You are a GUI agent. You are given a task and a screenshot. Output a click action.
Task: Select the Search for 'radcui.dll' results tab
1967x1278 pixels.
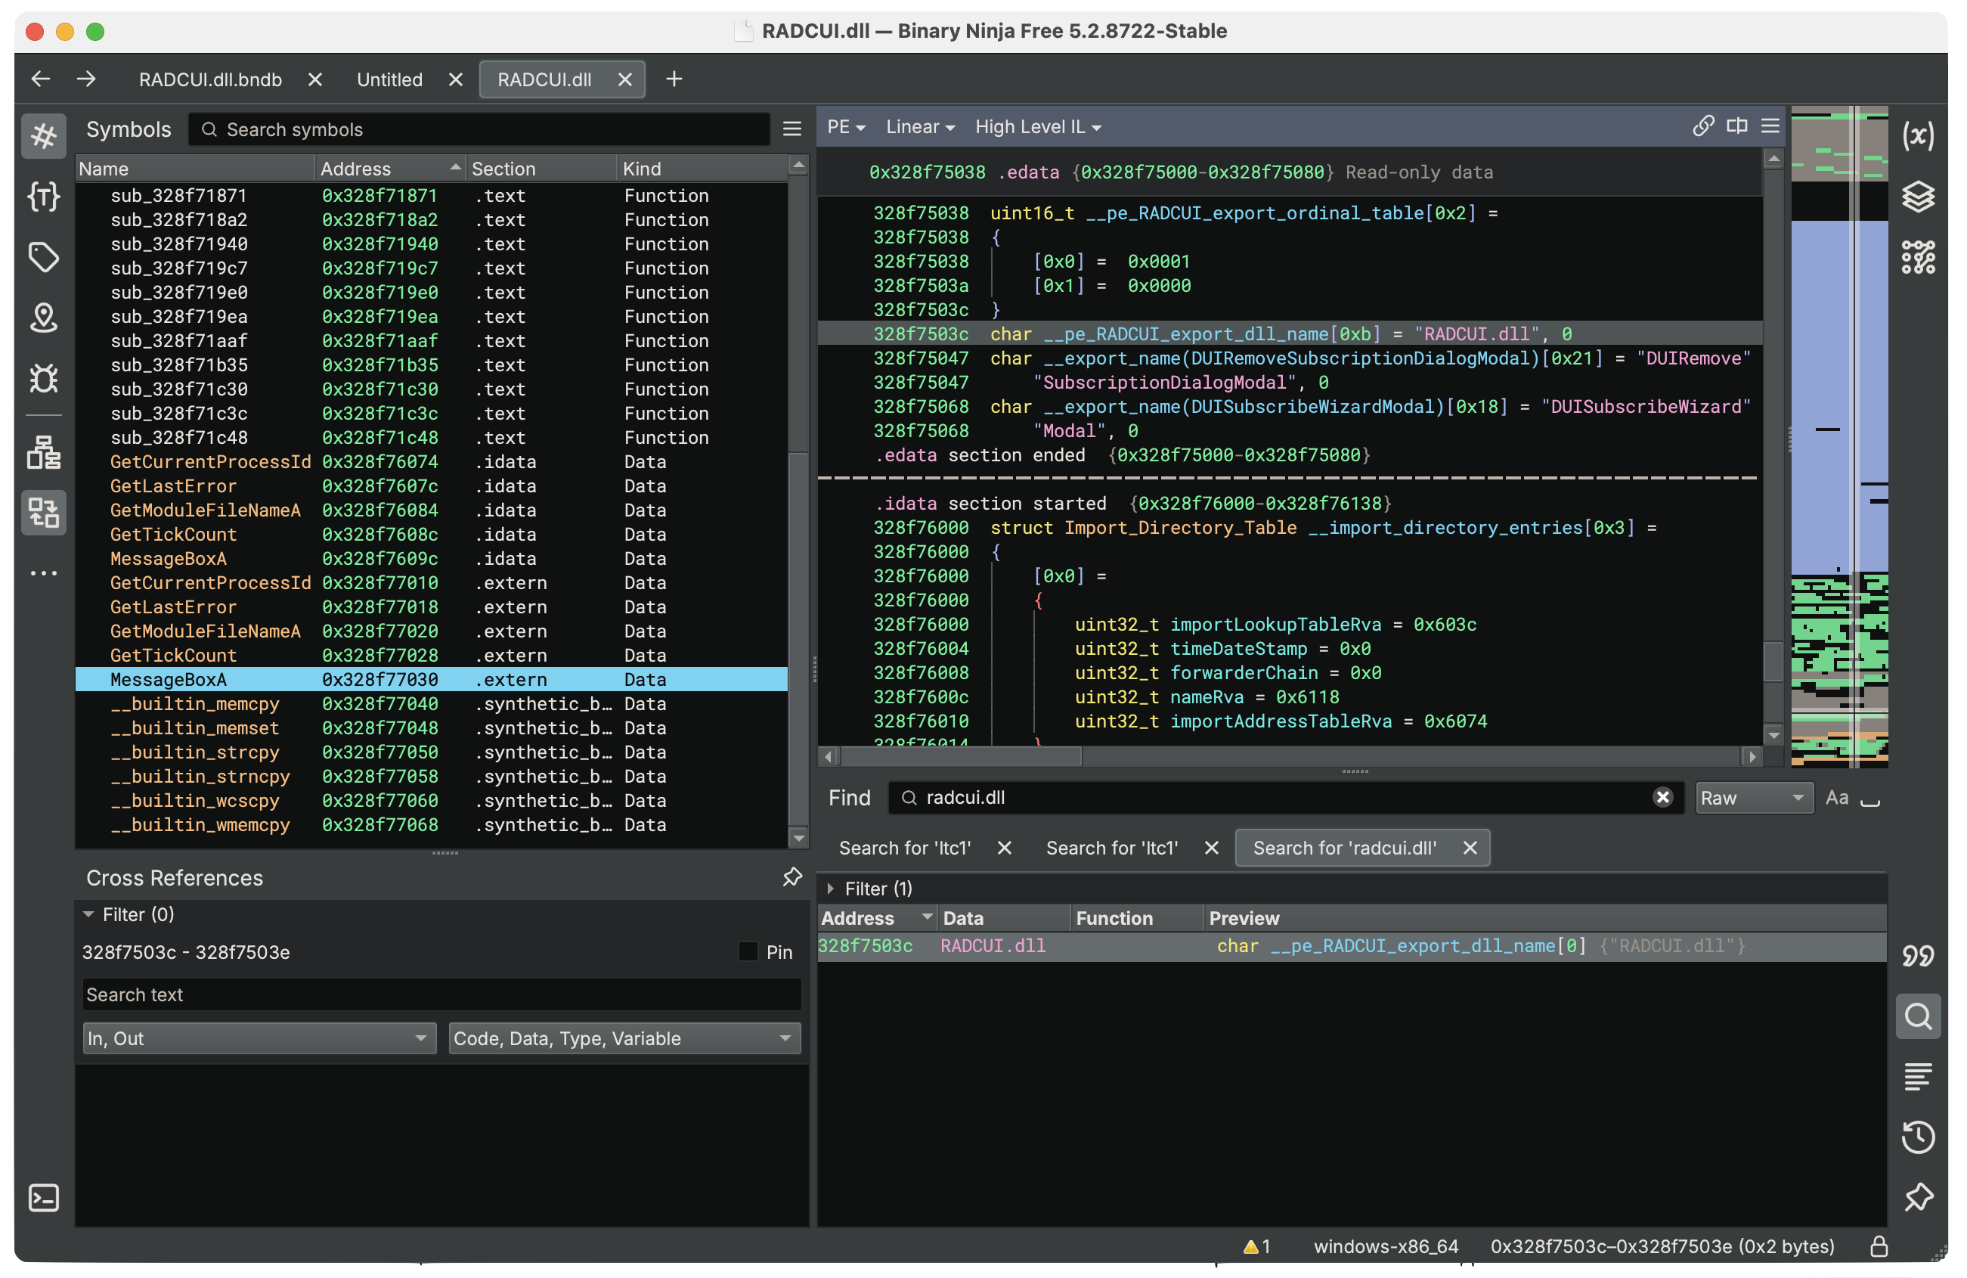point(1344,848)
